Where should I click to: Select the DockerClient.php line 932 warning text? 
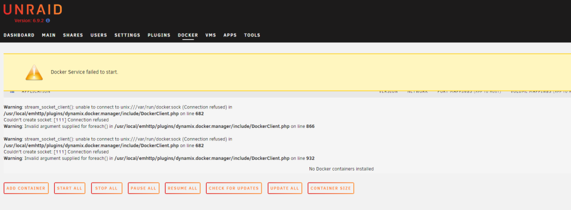pos(159,158)
